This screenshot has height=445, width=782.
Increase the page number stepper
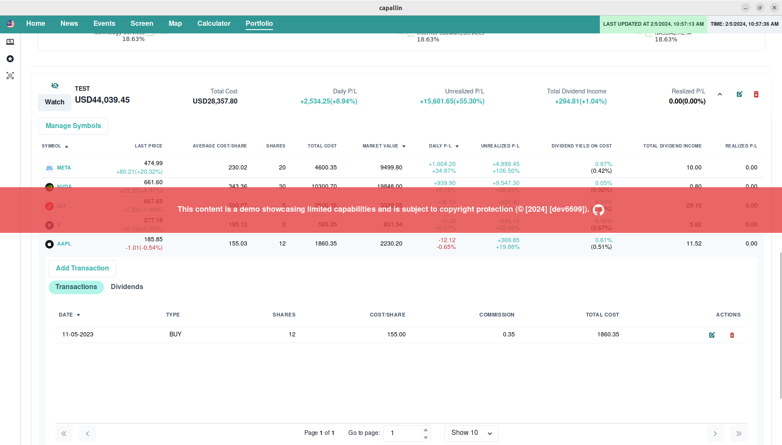(x=426, y=430)
